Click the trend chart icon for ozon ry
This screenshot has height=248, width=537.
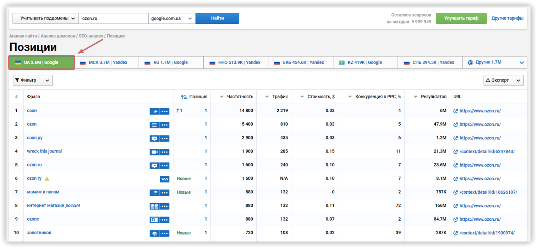(x=165, y=179)
